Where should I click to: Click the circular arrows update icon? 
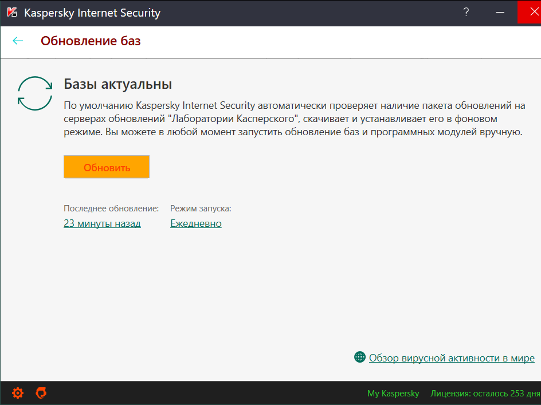[34, 93]
